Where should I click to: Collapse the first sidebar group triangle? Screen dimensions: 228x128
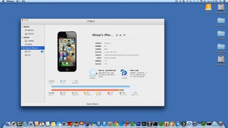22,27
